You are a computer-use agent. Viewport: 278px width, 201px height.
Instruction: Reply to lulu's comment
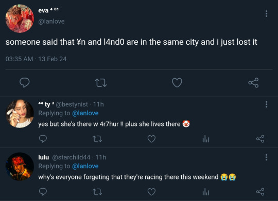coord(43,192)
